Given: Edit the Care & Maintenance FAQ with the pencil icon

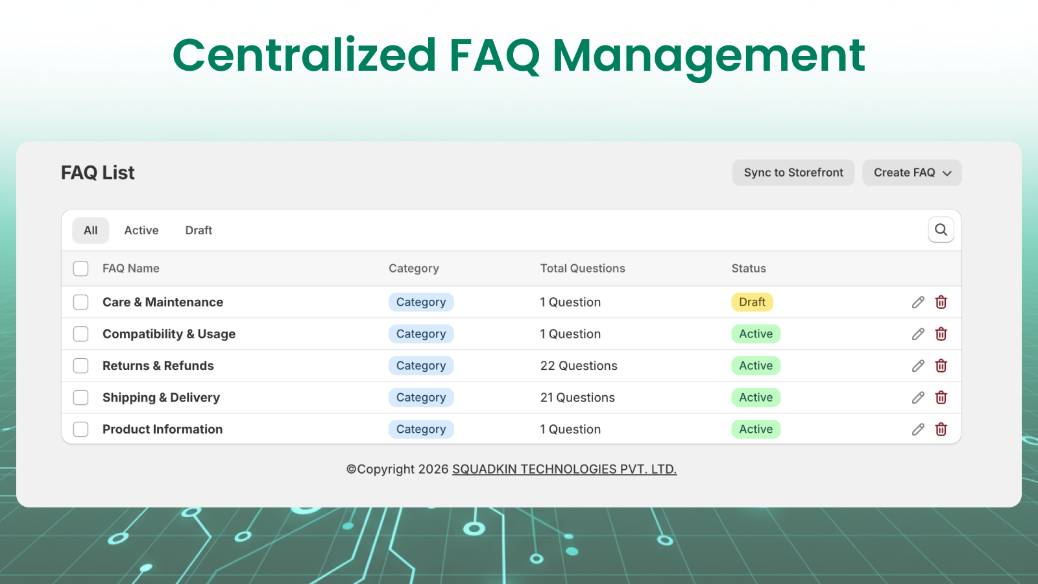Looking at the screenshot, I should pyautogui.click(x=918, y=302).
